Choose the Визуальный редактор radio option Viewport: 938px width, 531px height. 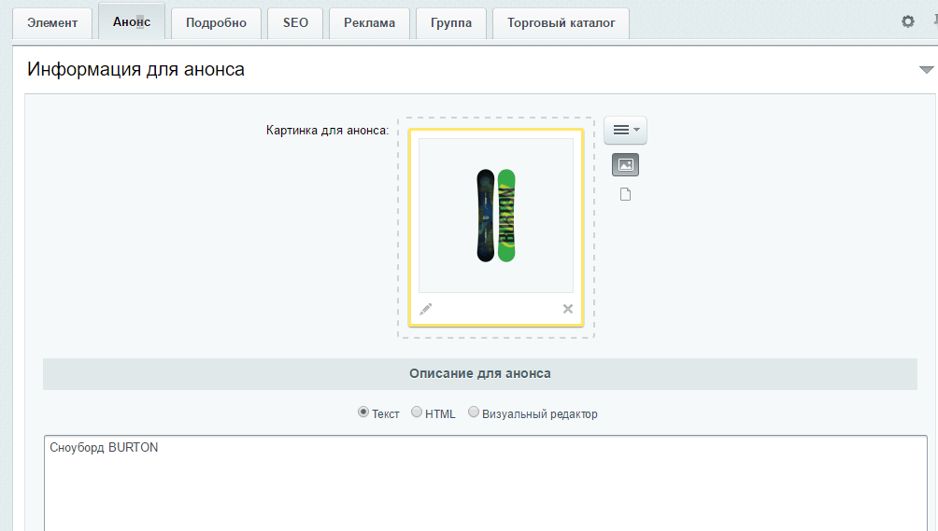coord(474,412)
